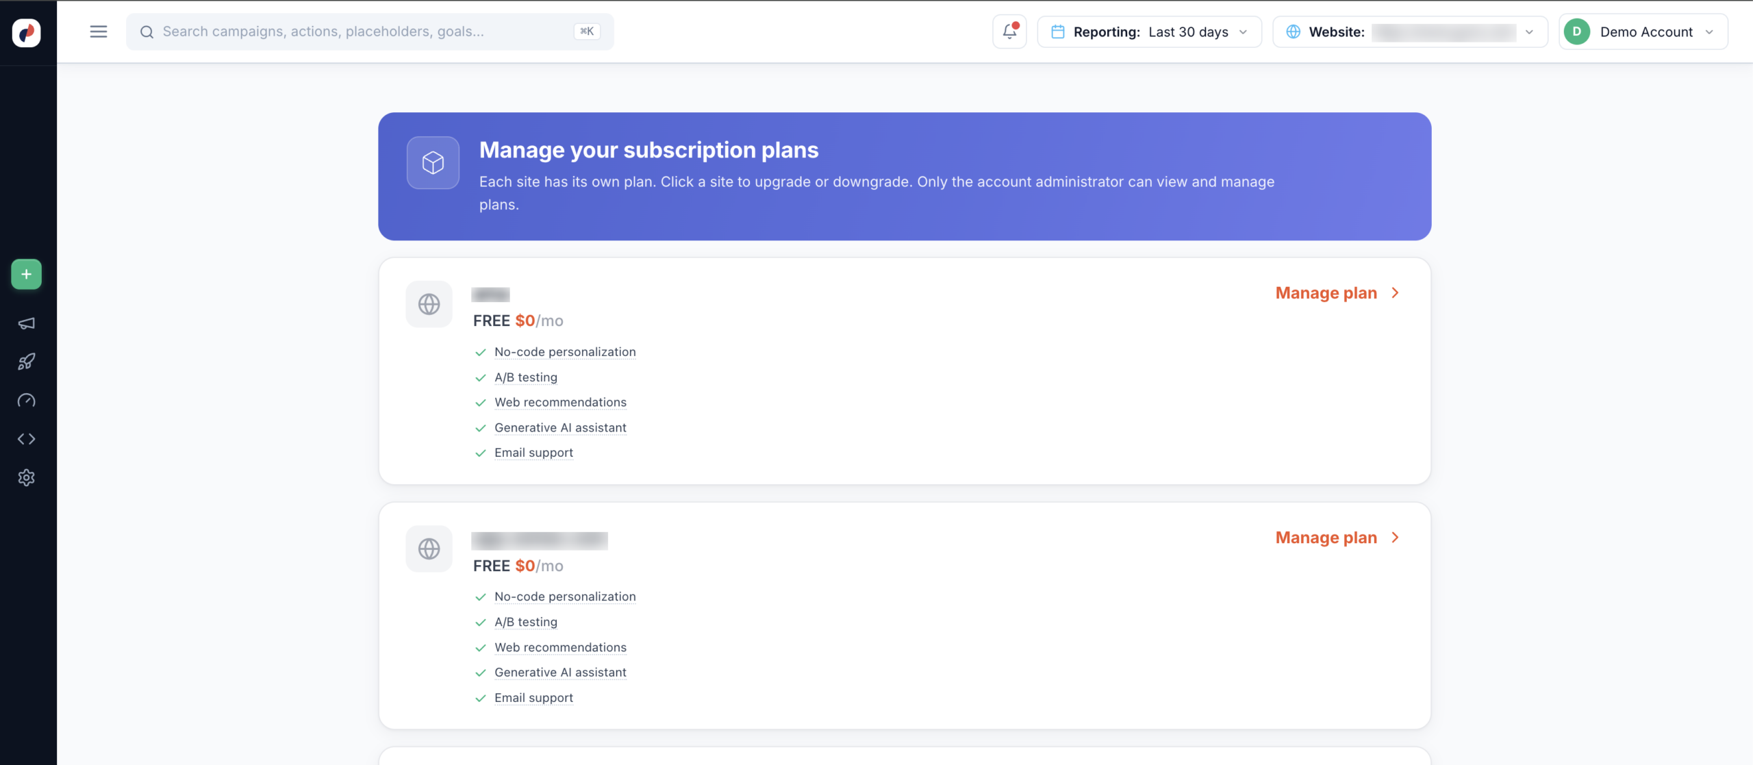Click the app logo in the sidebar
This screenshot has height=765, width=1753.
click(x=27, y=32)
